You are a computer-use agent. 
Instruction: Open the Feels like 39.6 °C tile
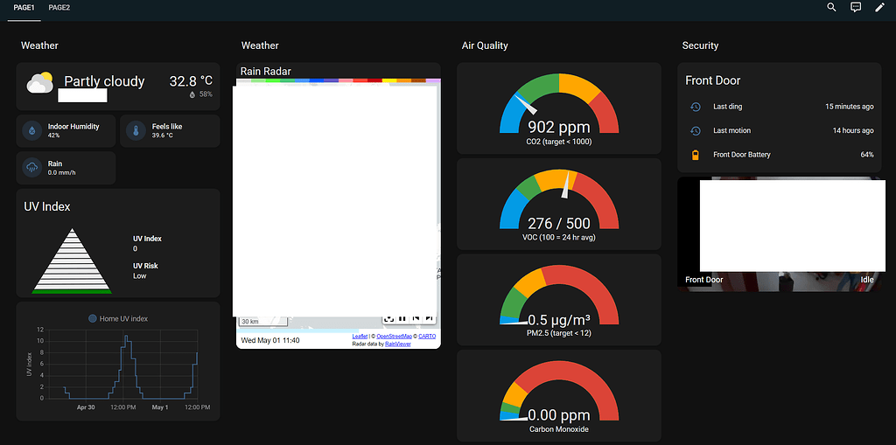pyautogui.click(x=170, y=131)
